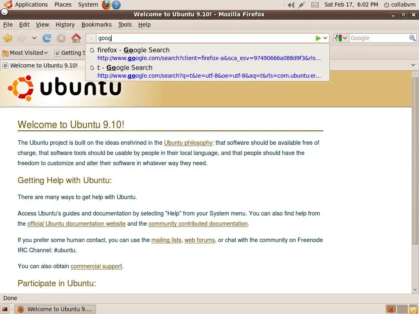Open the History menu
419x314 pixels.
[x=65, y=25]
